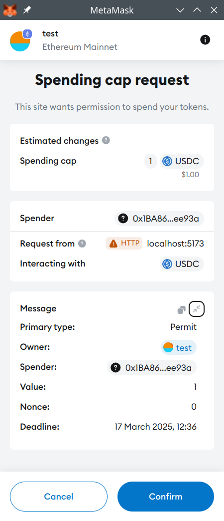The width and height of the screenshot is (224, 521).
Task: Click the HTTP warning badge
Action: 124,243
